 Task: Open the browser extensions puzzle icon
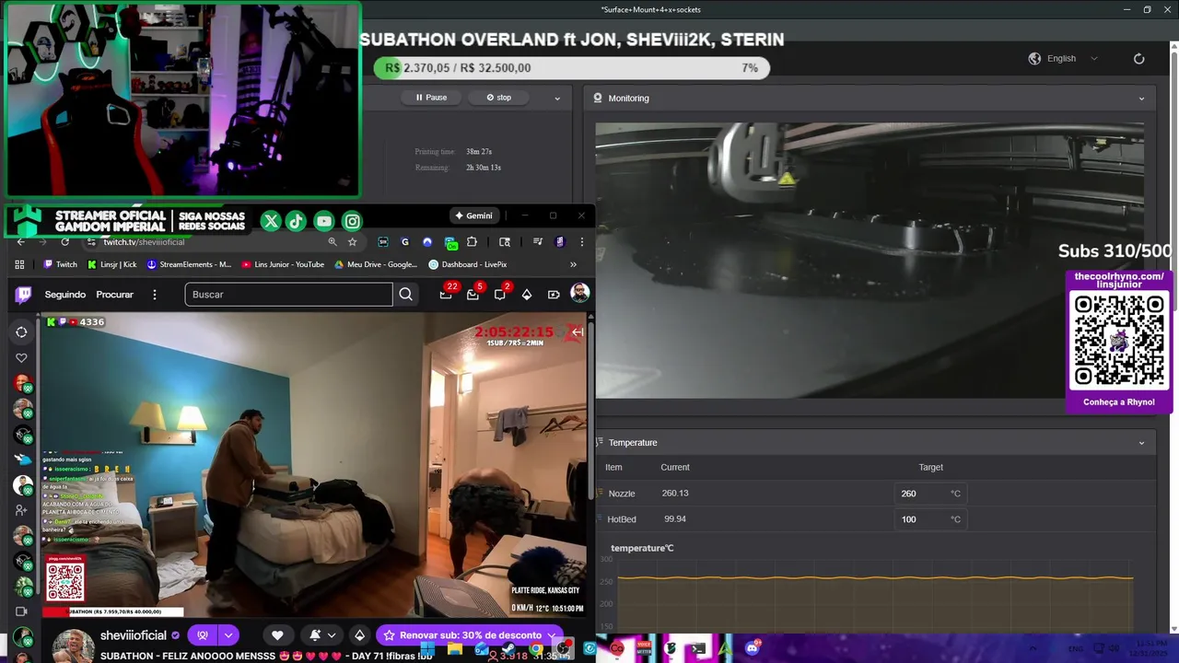click(472, 242)
